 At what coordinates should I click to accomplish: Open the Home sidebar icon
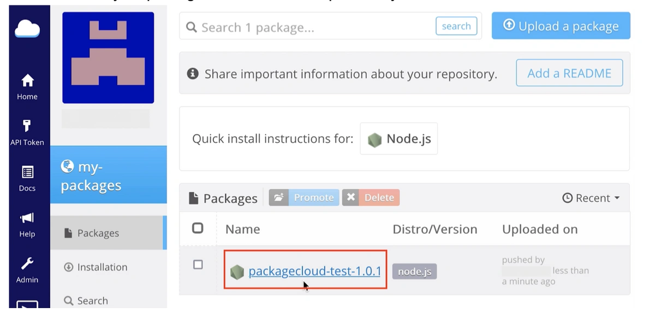click(27, 81)
